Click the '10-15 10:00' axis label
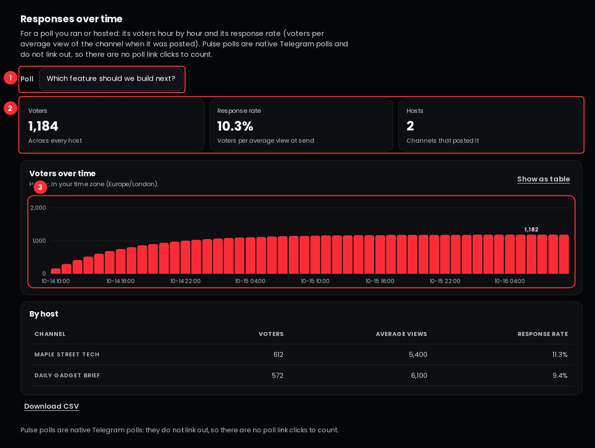This screenshot has height=448, width=595. pyautogui.click(x=315, y=281)
